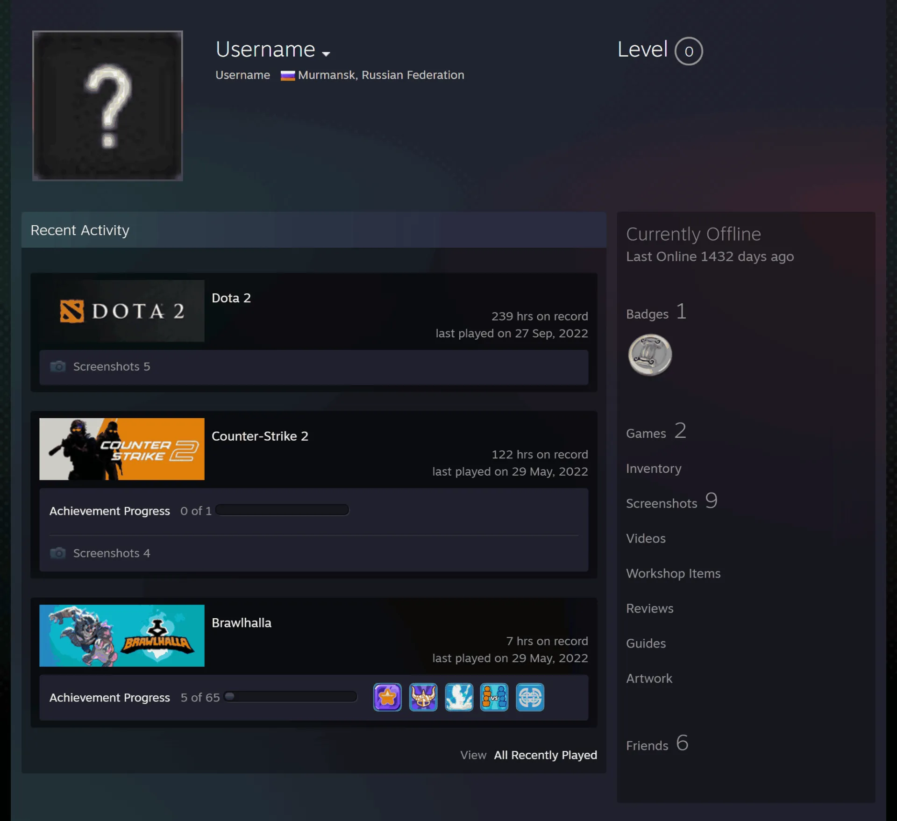The width and height of the screenshot is (897, 821).
Task: Click the white splash Brawlhalla achievement icon
Action: click(459, 697)
